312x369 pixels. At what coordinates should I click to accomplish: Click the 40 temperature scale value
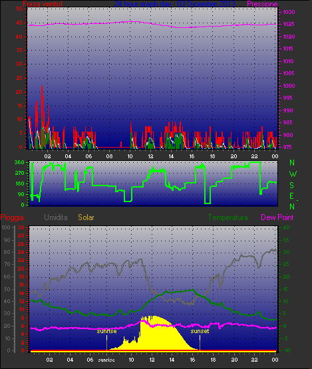pos(286,227)
